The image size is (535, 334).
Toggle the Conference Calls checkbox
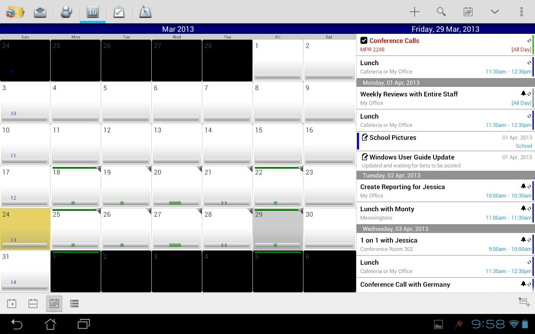(364, 40)
